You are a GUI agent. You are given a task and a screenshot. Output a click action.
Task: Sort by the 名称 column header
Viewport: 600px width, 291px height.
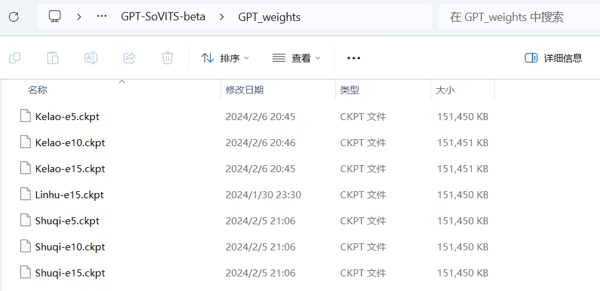tap(38, 90)
